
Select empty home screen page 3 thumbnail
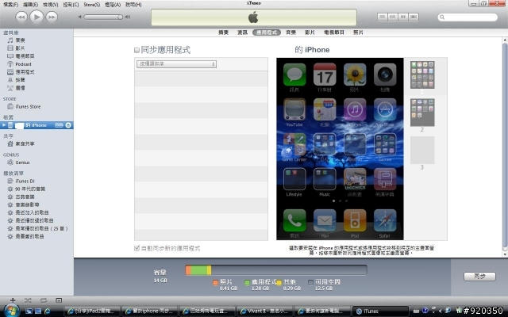[x=422, y=150]
